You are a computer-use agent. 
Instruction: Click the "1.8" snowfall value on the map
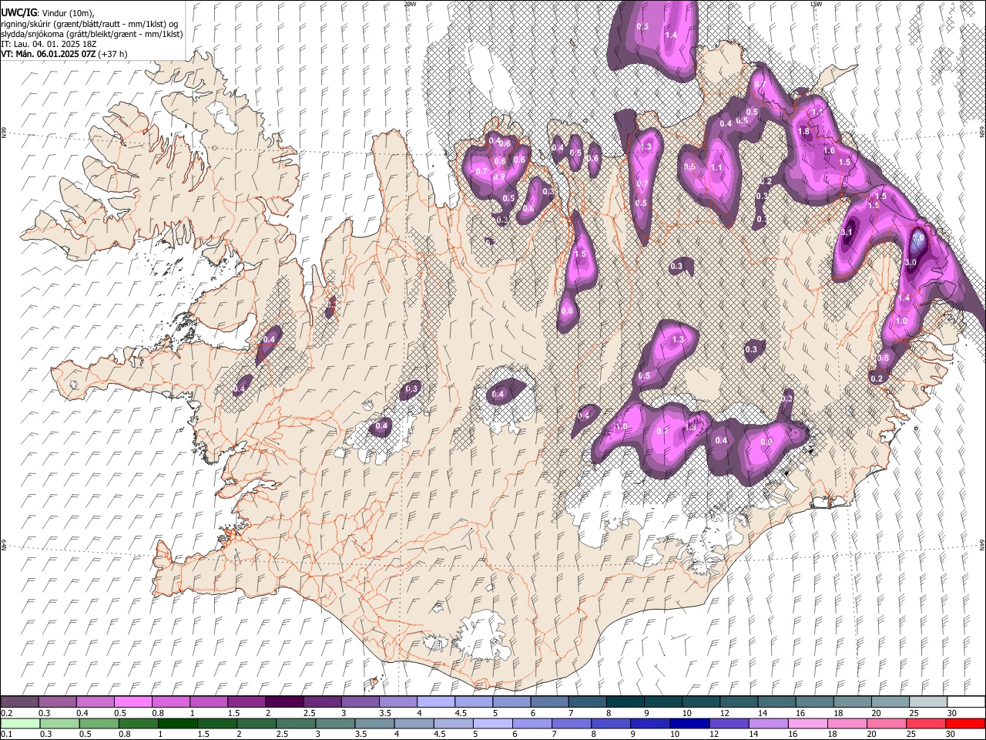[803, 131]
